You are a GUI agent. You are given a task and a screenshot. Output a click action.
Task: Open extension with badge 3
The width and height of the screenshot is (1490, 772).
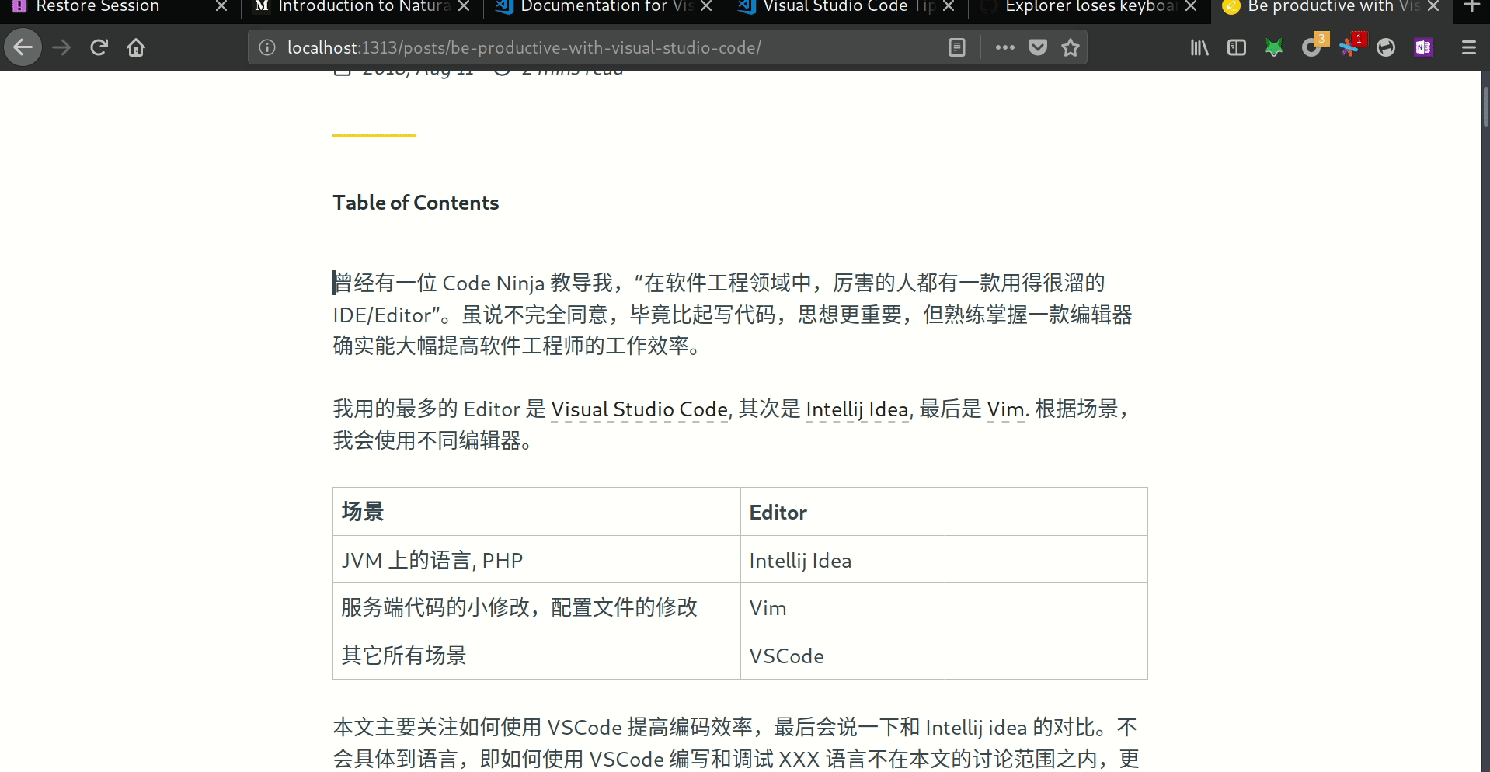click(1313, 46)
